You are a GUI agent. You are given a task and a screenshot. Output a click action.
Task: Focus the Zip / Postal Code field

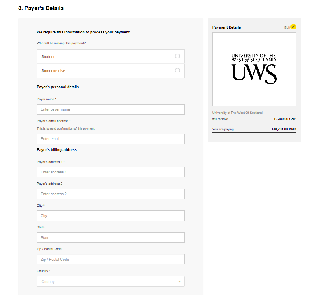coord(110,260)
